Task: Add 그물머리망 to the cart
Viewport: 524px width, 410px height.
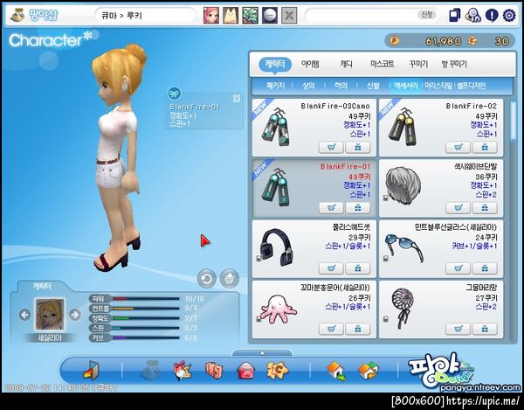Action: click(458, 329)
